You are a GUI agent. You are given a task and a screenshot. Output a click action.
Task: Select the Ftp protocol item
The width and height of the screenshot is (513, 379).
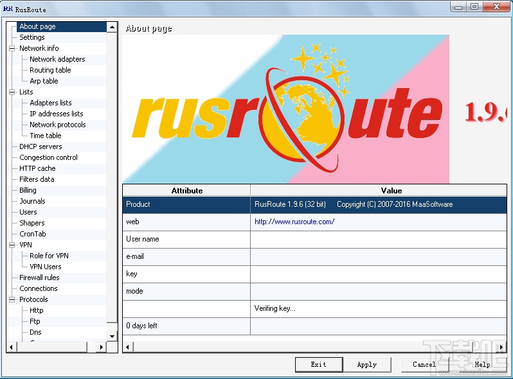35,321
